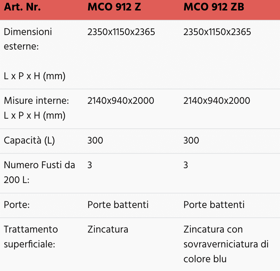Viewport: 280px width, 271px height.
Task: Click the Porte row label
Action: (x=18, y=205)
